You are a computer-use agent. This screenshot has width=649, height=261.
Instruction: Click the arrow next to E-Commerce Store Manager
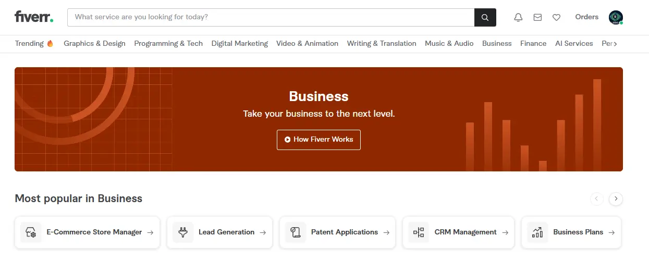point(150,232)
